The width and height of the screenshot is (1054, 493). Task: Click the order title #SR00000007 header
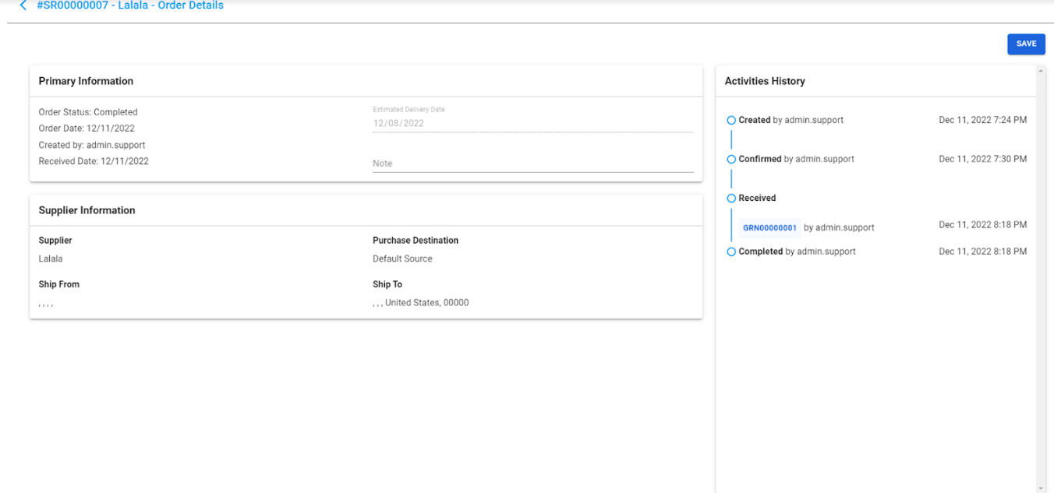click(x=130, y=5)
